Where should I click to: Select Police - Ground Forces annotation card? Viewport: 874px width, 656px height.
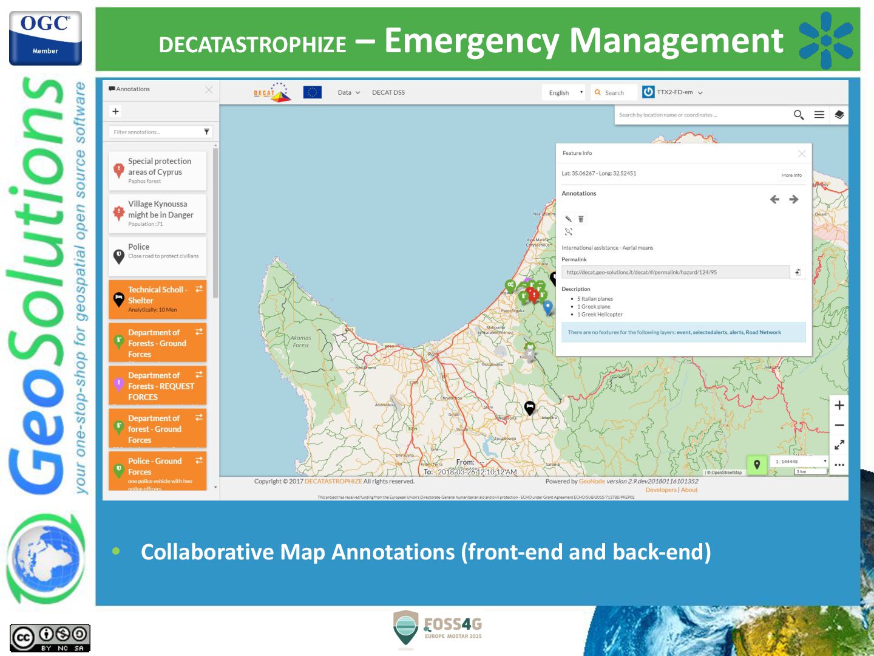click(158, 471)
